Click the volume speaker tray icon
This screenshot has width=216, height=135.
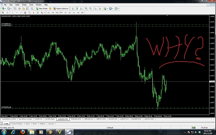pyautogui.click(x=196, y=132)
